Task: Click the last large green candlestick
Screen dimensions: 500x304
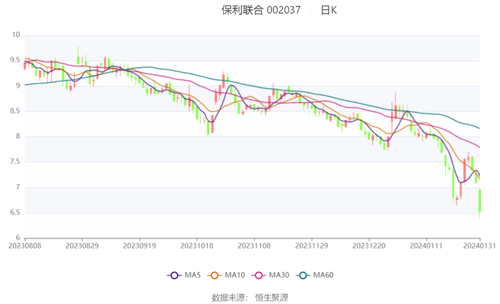Action: (x=480, y=201)
